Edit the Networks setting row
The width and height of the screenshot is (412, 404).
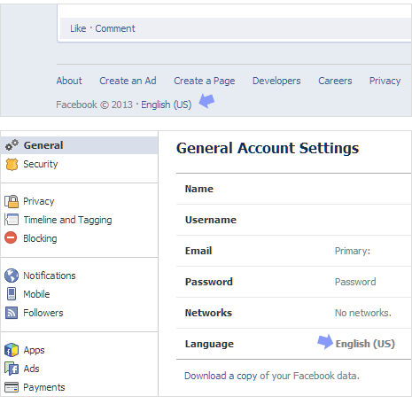click(x=293, y=313)
